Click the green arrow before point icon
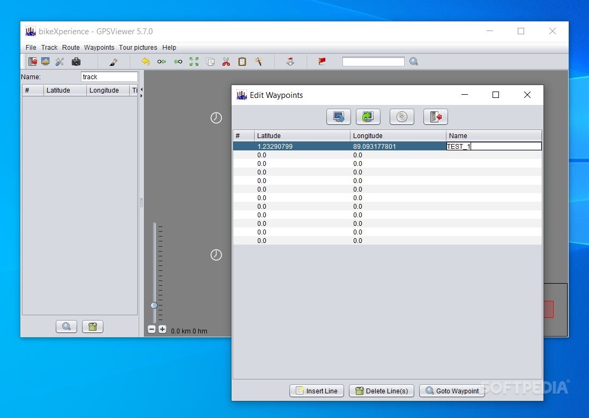Screen dimensions: 589x418 point(178,62)
